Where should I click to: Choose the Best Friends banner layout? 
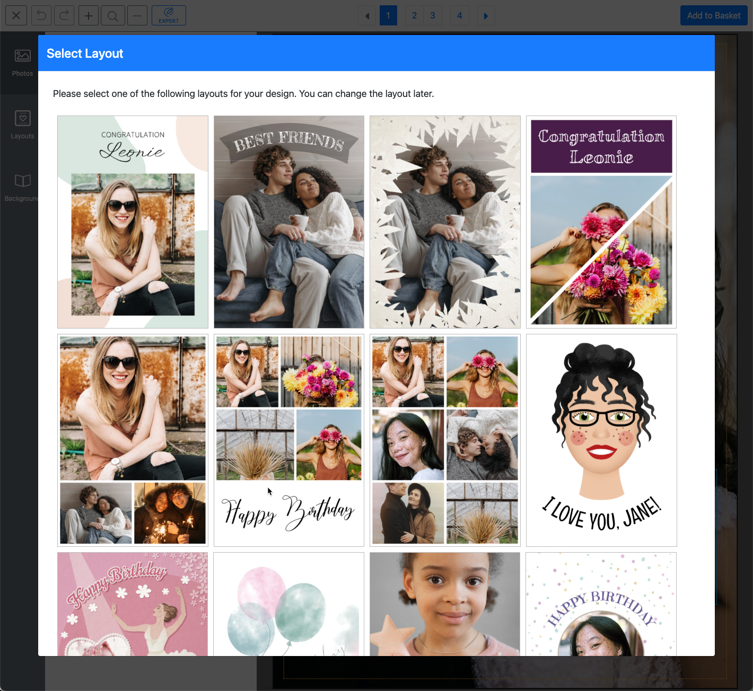(x=289, y=222)
